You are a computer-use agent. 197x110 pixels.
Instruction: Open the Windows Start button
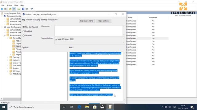click(4, 107)
